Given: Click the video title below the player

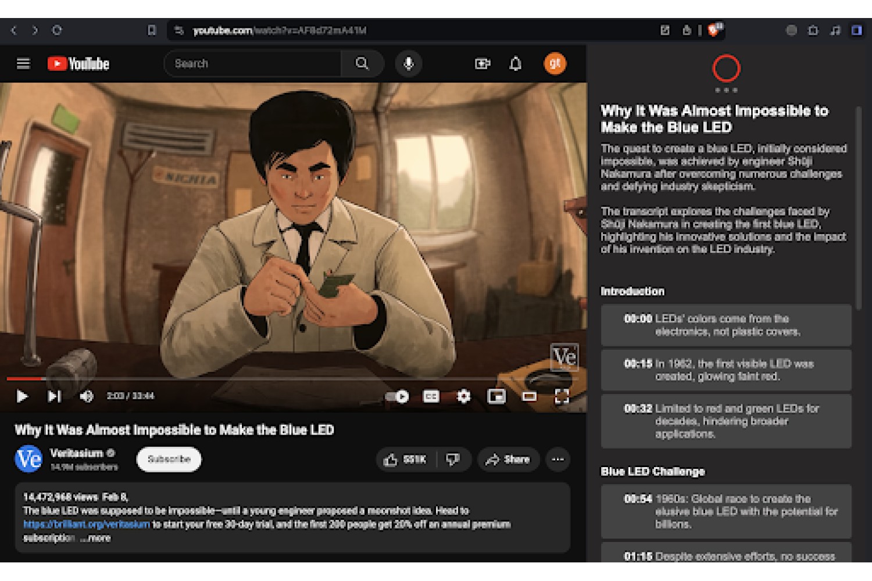Looking at the screenshot, I should click(x=174, y=430).
